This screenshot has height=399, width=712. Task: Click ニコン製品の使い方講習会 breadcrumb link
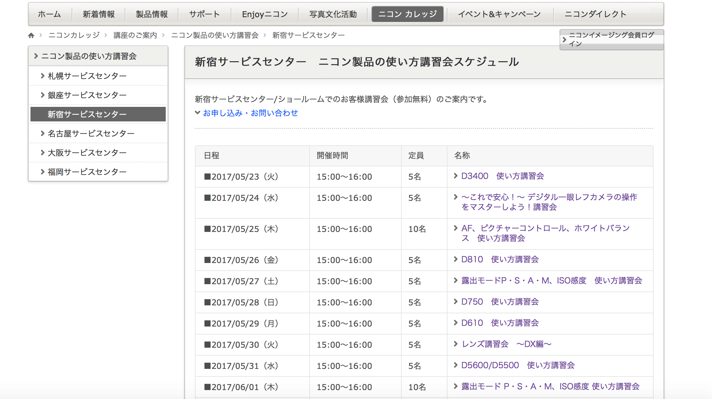215,35
